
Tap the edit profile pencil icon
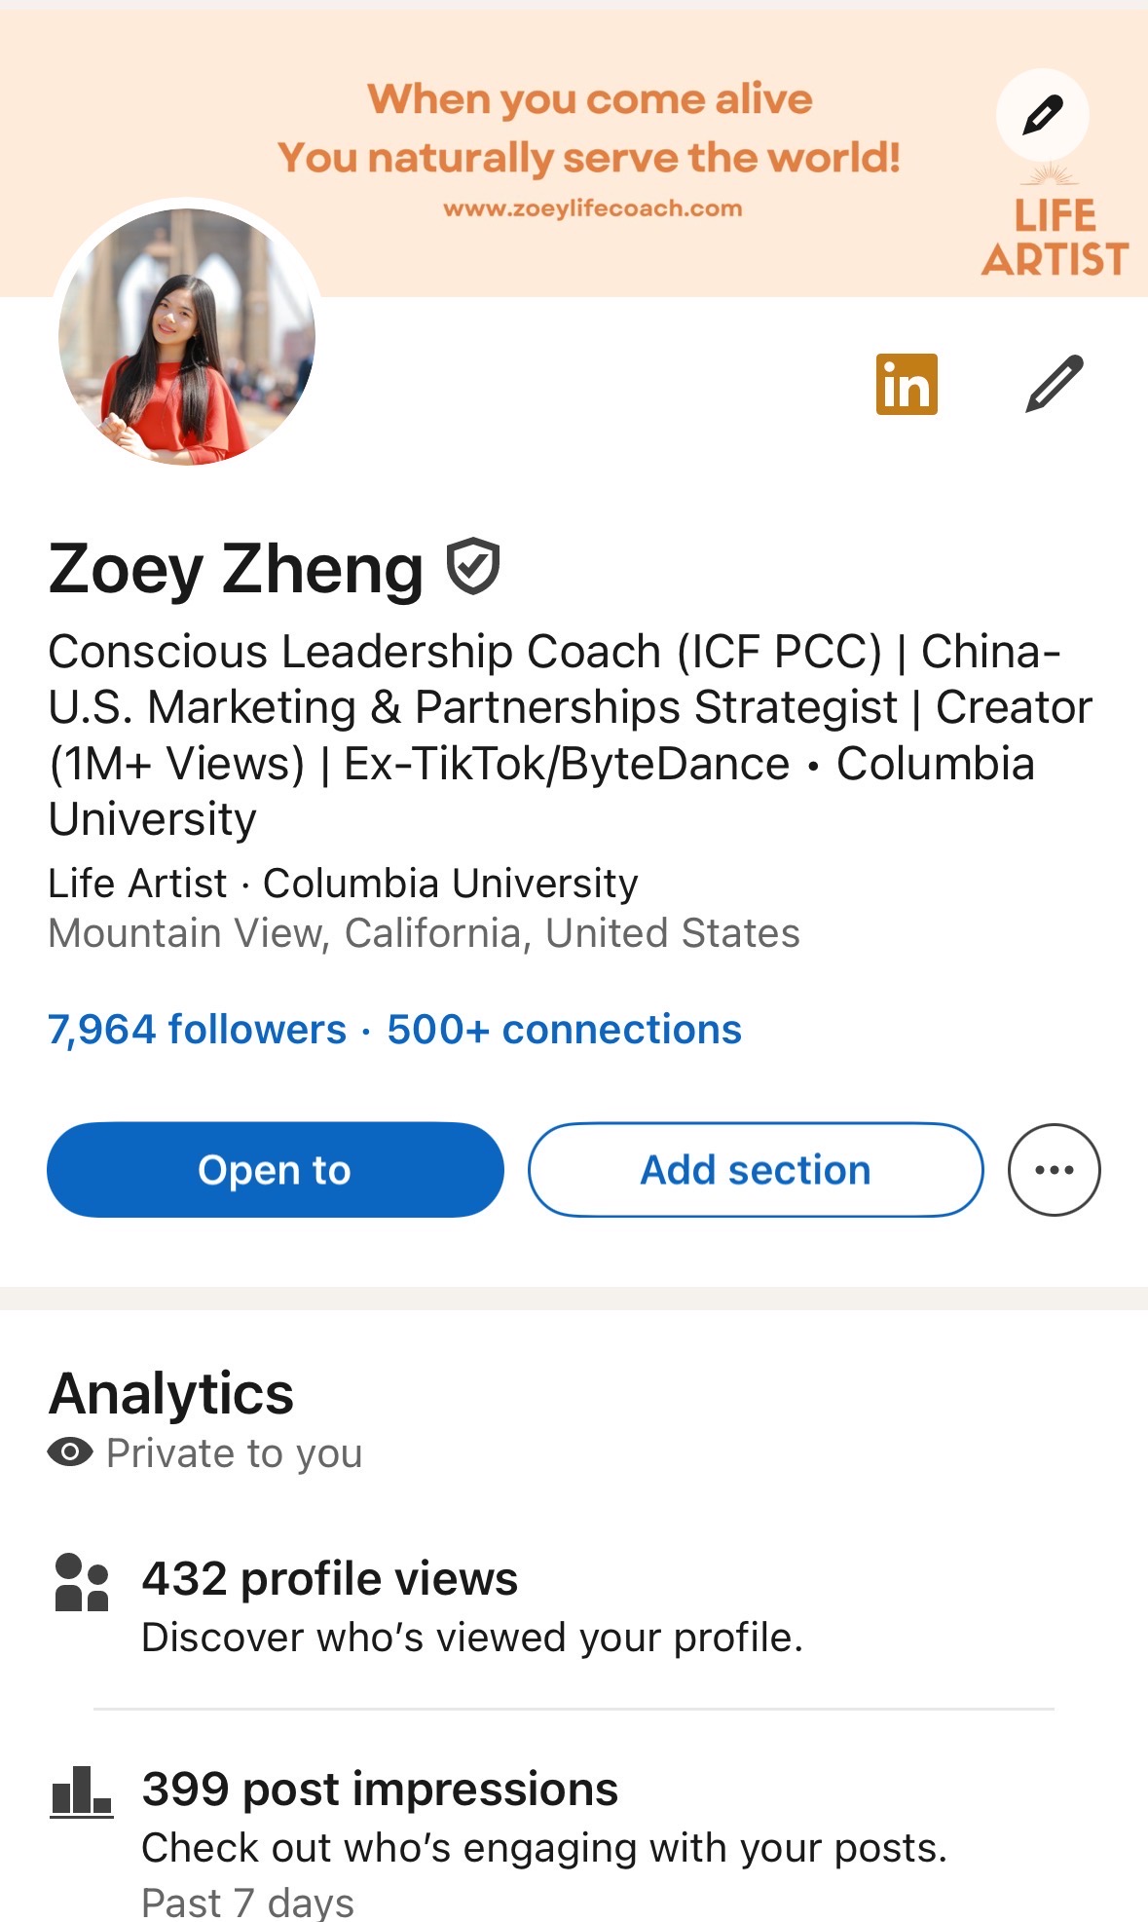[x=1055, y=384]
